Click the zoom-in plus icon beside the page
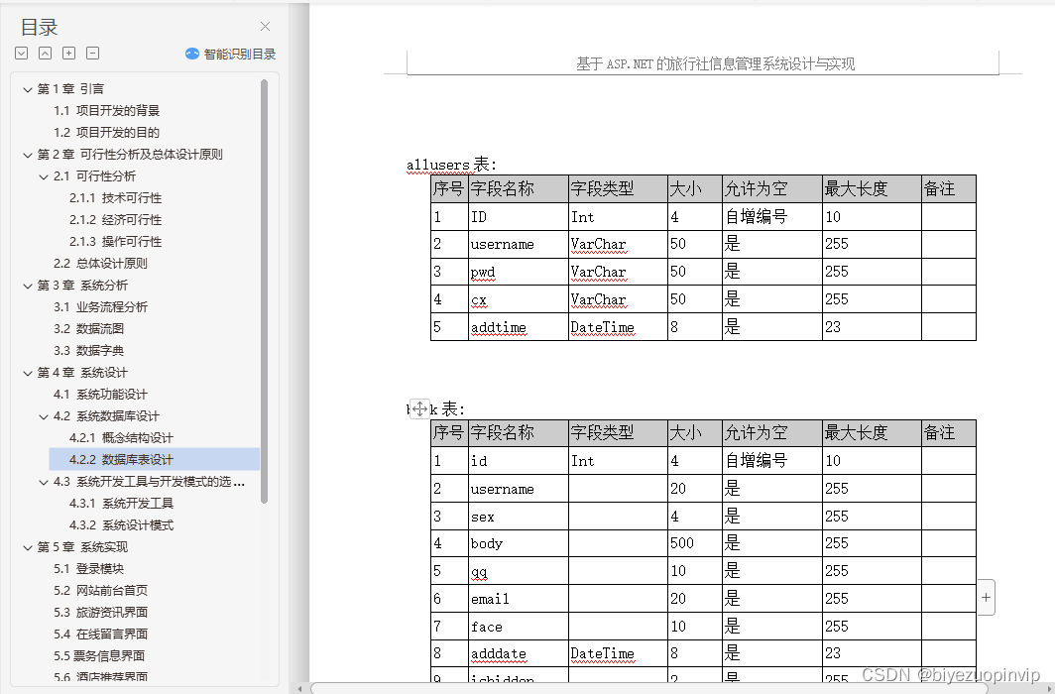This screenshot has height=694, width=1055. point(986,597)
